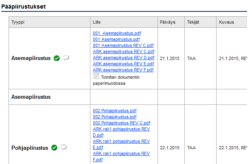Click the green approved checkmark beside Asemapiirustus
252x164 pixels.
pyautogui.click(x=57, y=58)
